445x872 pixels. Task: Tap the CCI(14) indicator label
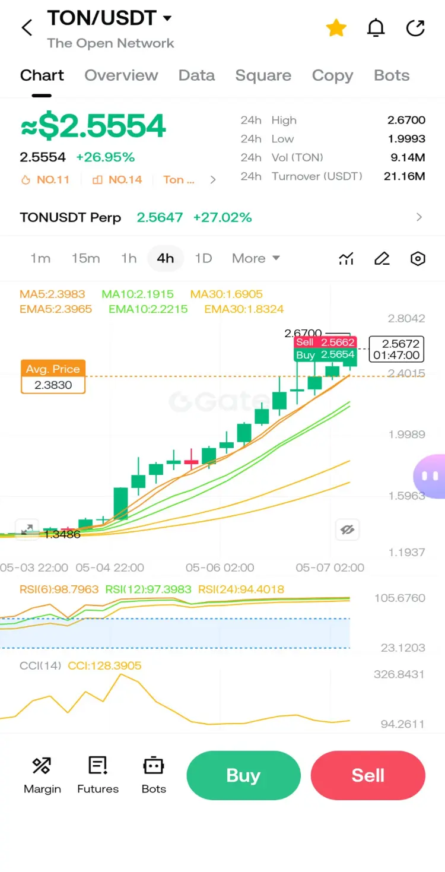tap(40, 665)
